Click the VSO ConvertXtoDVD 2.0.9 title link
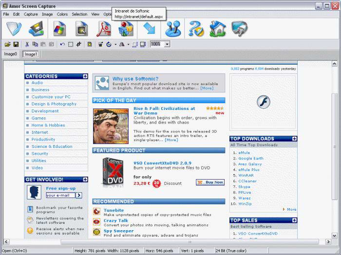This screenshot has width=341, height=255. click(162, 163)
